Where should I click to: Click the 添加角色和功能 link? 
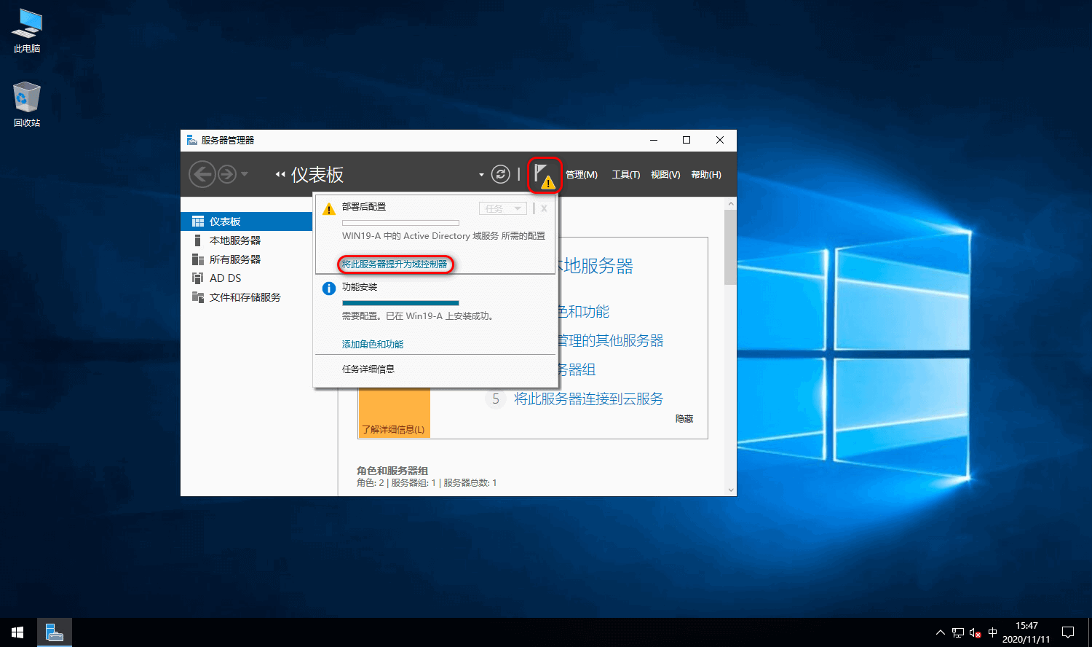[373, 345]
